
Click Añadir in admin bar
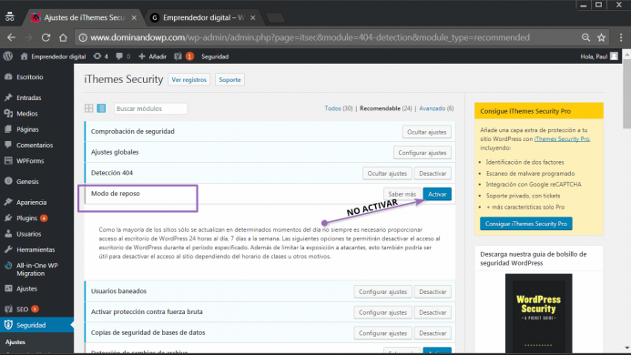(153, 56)
